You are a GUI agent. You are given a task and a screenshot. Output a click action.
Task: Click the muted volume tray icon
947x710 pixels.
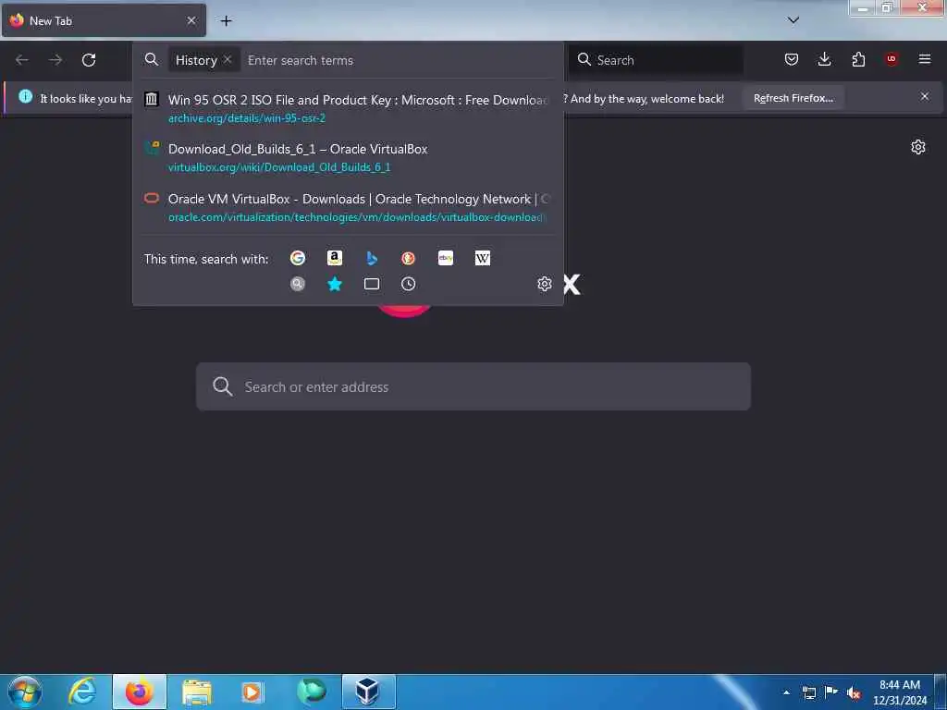[x=854, y=693]
